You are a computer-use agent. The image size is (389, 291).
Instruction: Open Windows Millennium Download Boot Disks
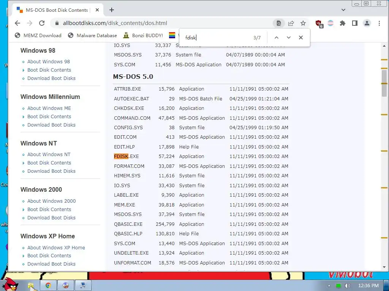(x=51, y=125)
